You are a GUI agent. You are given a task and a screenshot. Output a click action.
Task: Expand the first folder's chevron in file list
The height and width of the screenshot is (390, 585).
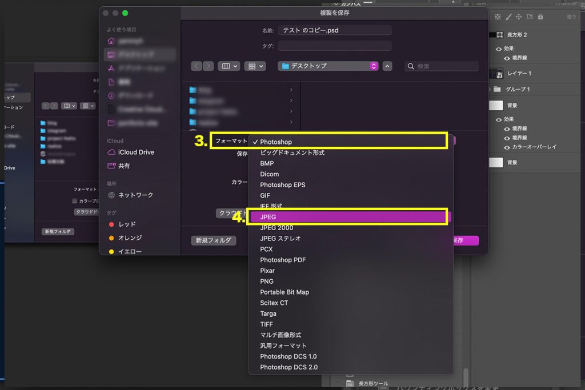pyautogui.click(x=291, y=90)
